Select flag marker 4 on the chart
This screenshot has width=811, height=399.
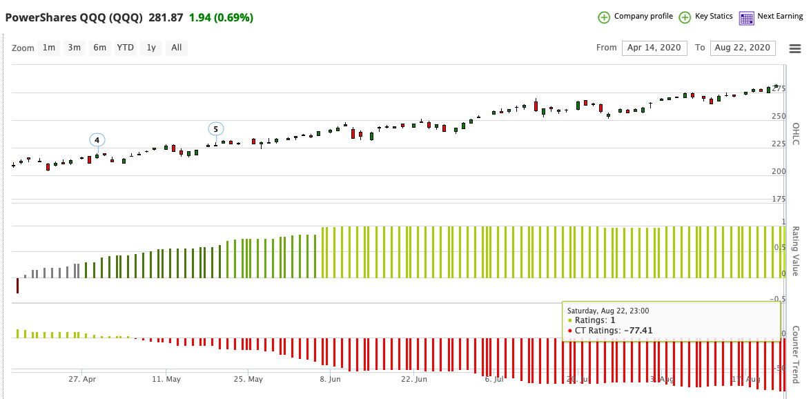(97, 140)
